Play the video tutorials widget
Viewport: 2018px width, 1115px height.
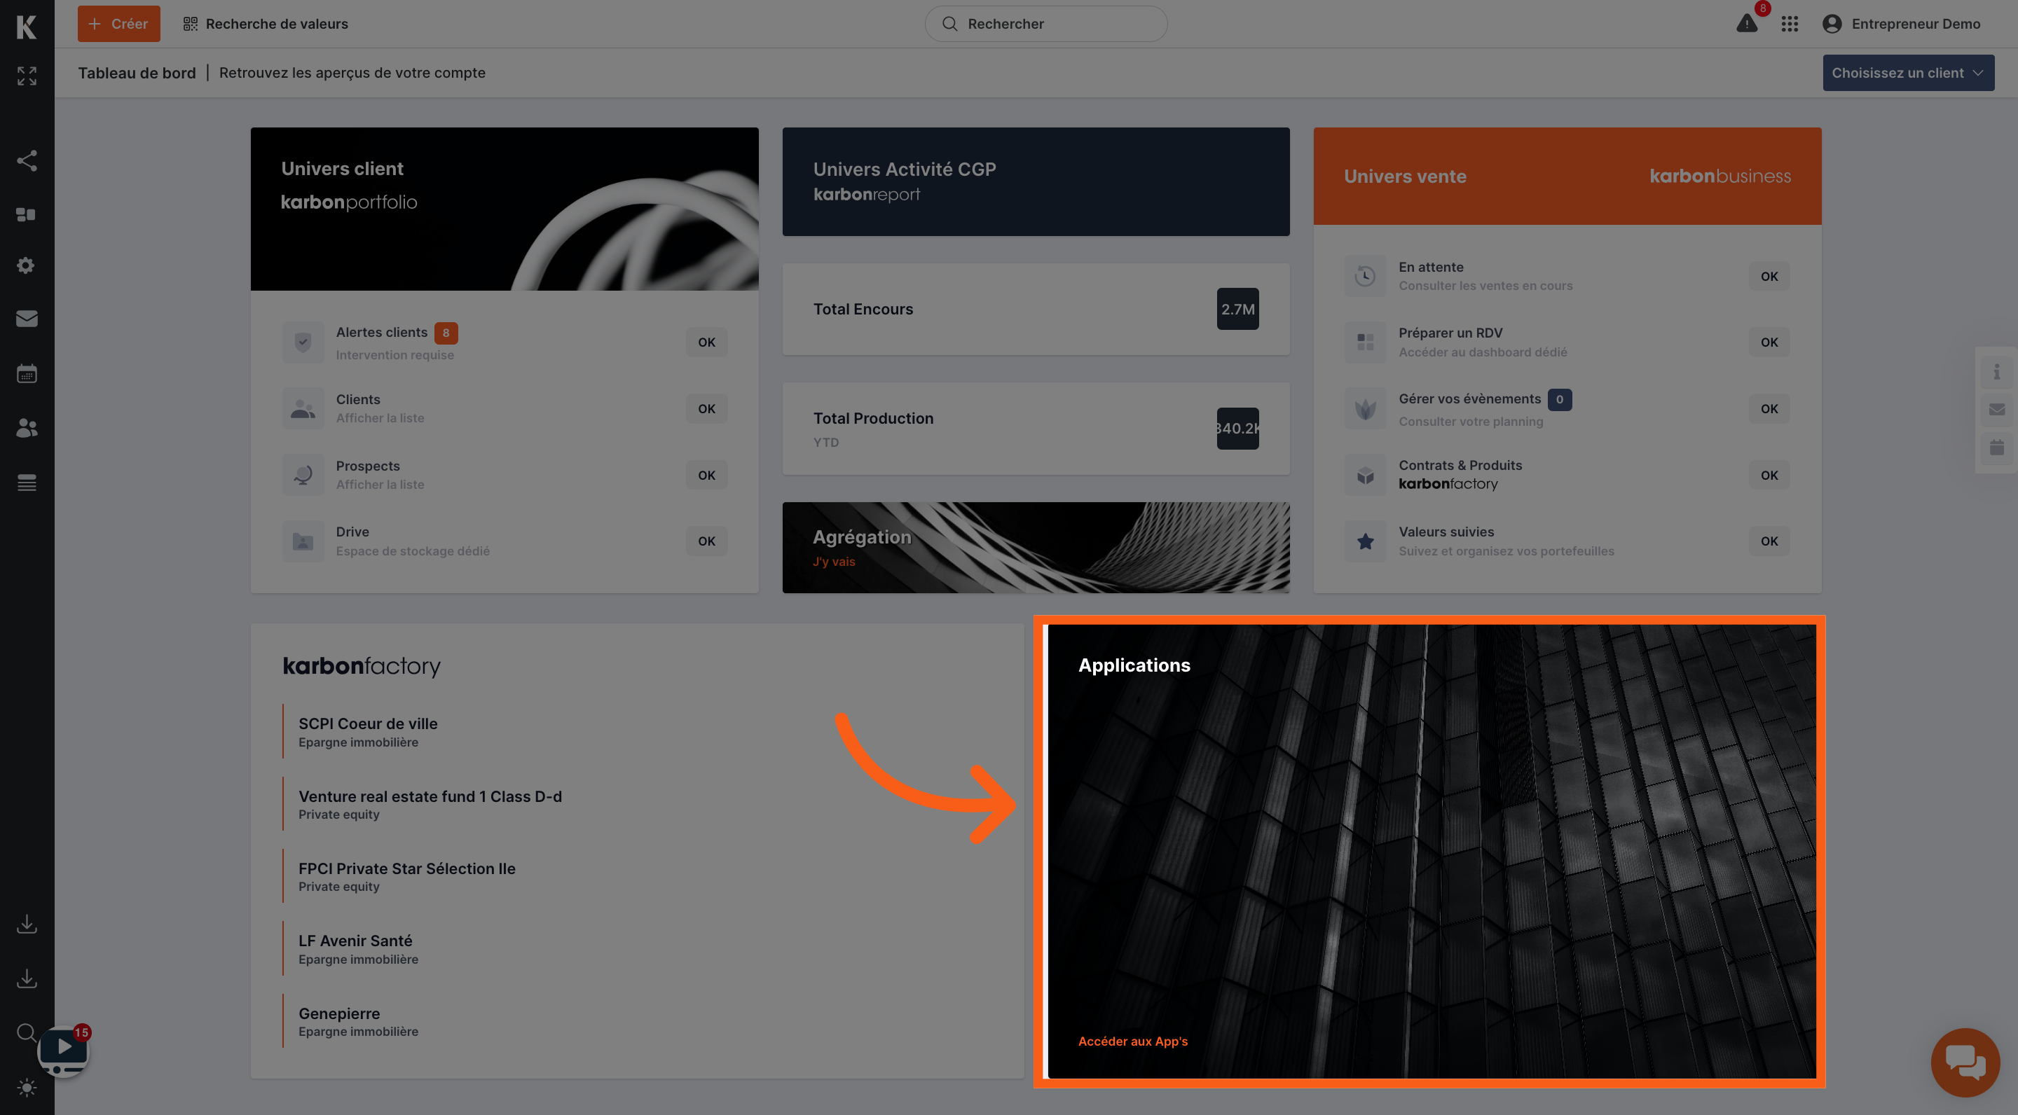tap(64, 1051)
